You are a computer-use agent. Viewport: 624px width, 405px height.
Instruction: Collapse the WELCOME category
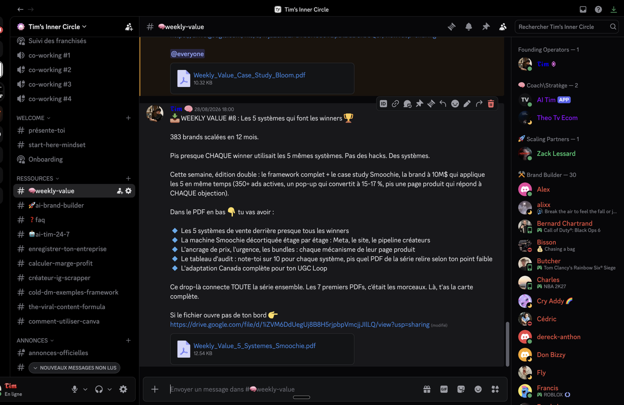pyautogui.click(x=34, y=118)
